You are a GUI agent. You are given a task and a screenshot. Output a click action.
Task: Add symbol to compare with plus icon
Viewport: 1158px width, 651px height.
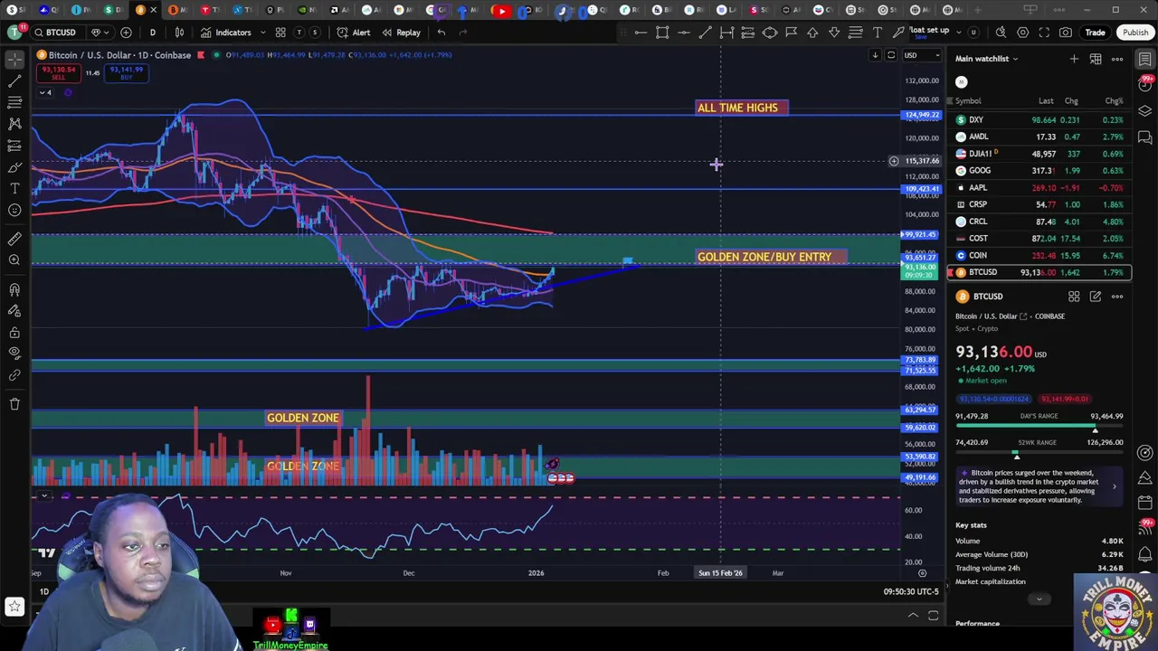[126, 33]
